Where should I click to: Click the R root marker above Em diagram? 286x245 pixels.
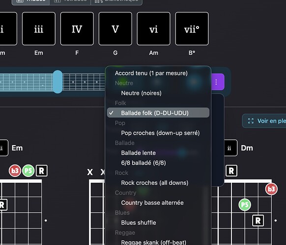coord(42,171)
